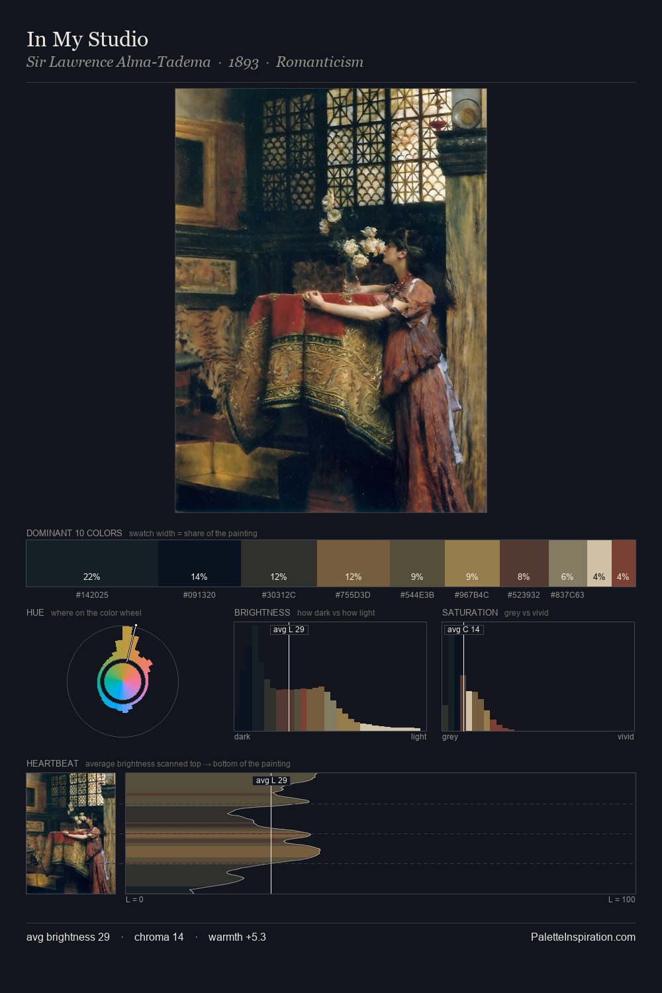
Task: Click the dark teal #142025 swatch
Action: (x=92, y=563)
